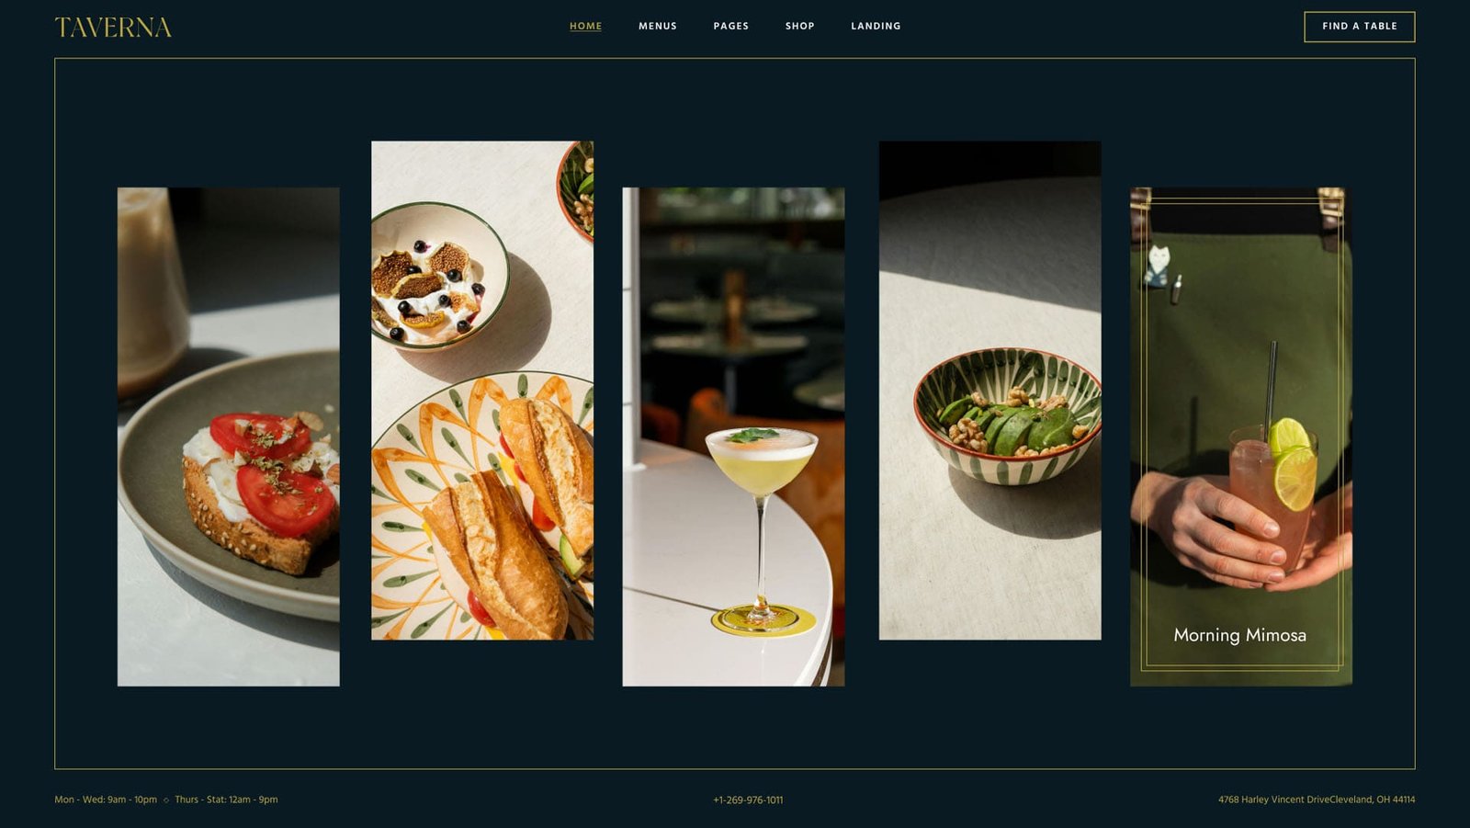This screenshot has width=1470, height=828.
Task: Click the Find a Table button
Action: pos(1360,27)
